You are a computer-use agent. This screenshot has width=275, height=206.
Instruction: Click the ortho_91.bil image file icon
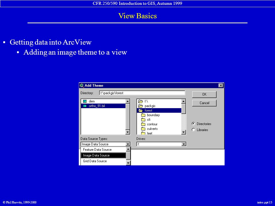[85, 106]
